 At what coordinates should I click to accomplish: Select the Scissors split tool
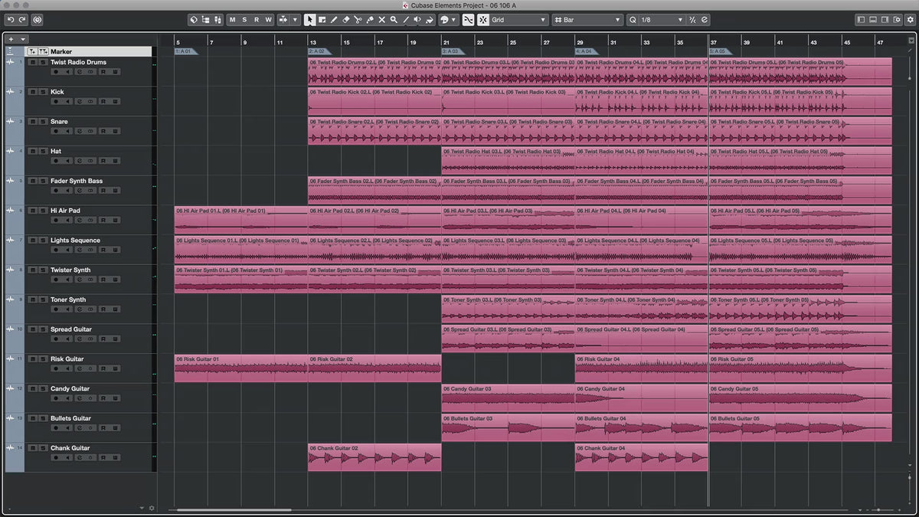(x=358, y=19)
